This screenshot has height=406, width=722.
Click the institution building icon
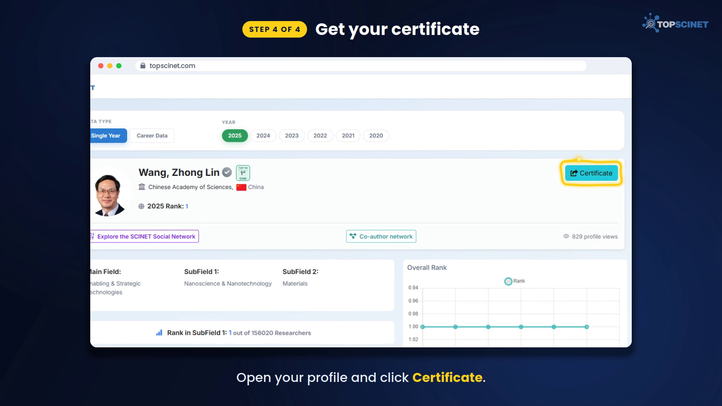(142, 187)
